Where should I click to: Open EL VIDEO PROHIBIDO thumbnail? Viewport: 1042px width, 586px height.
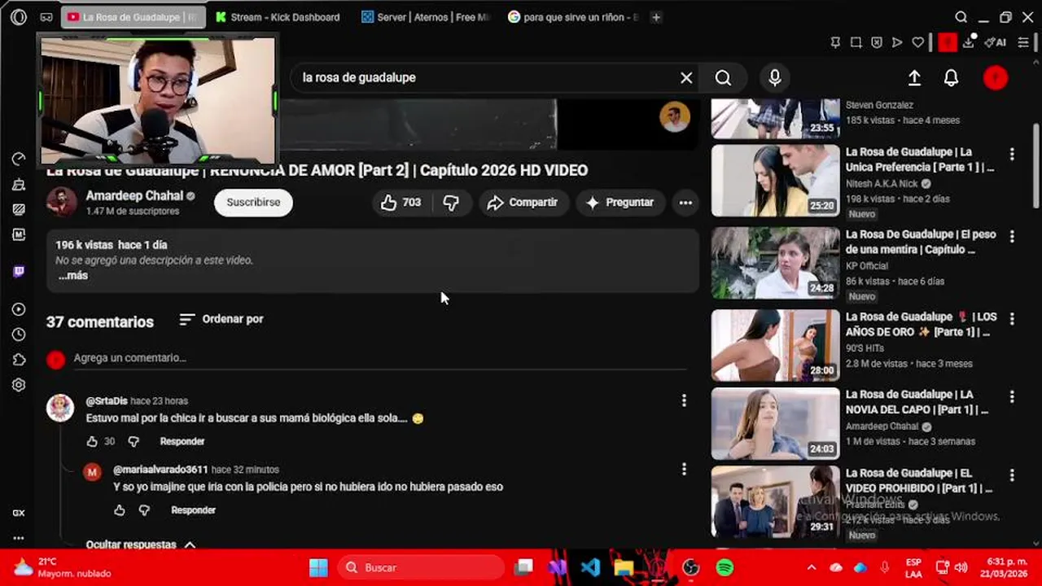[x=775, y=501]
